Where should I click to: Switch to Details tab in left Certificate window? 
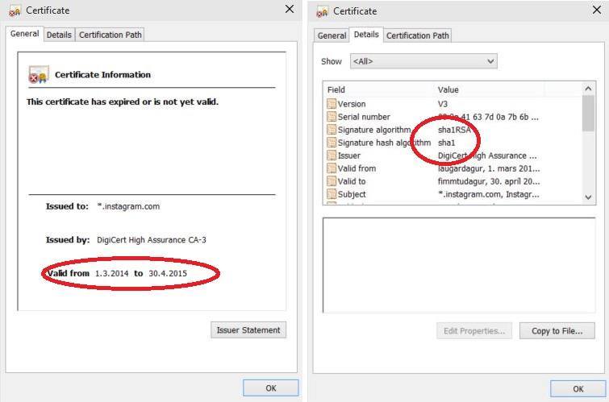point(59,35)
